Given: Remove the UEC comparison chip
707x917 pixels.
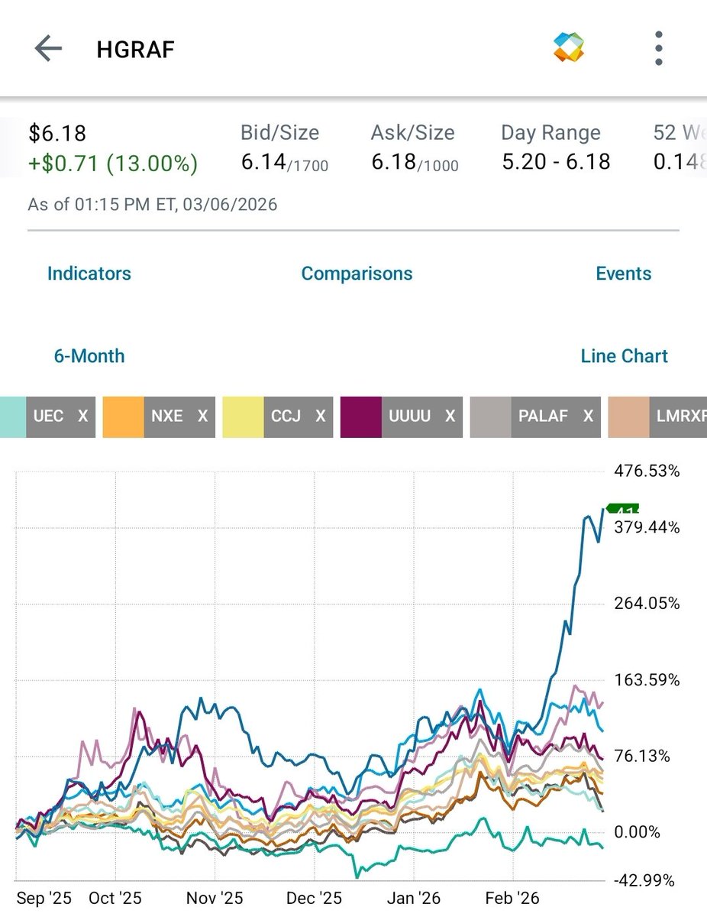Looking at the screenshot, I should tap(83, 416).
